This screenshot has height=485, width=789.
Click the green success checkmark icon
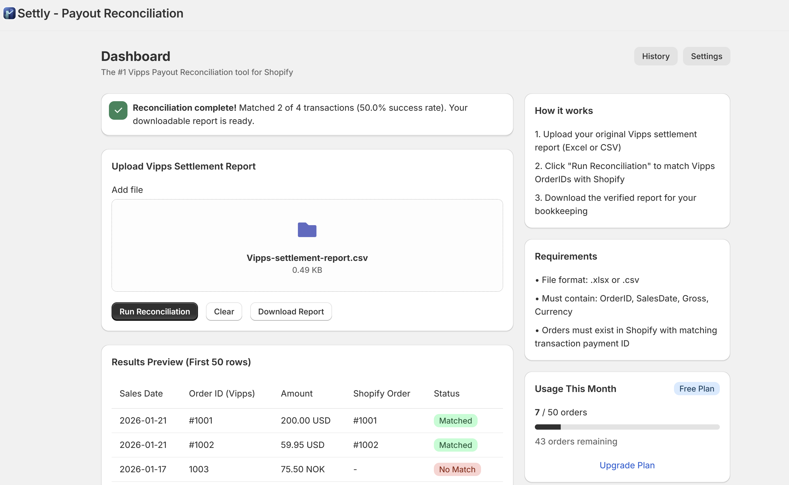(118, 110)
